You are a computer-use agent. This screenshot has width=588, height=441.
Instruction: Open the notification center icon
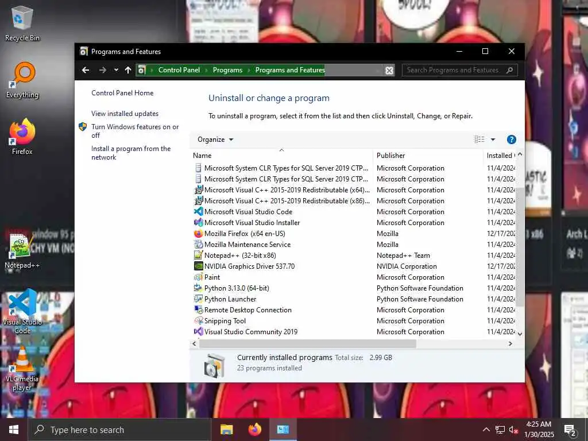pyautogui.click(x=570, y=430)
